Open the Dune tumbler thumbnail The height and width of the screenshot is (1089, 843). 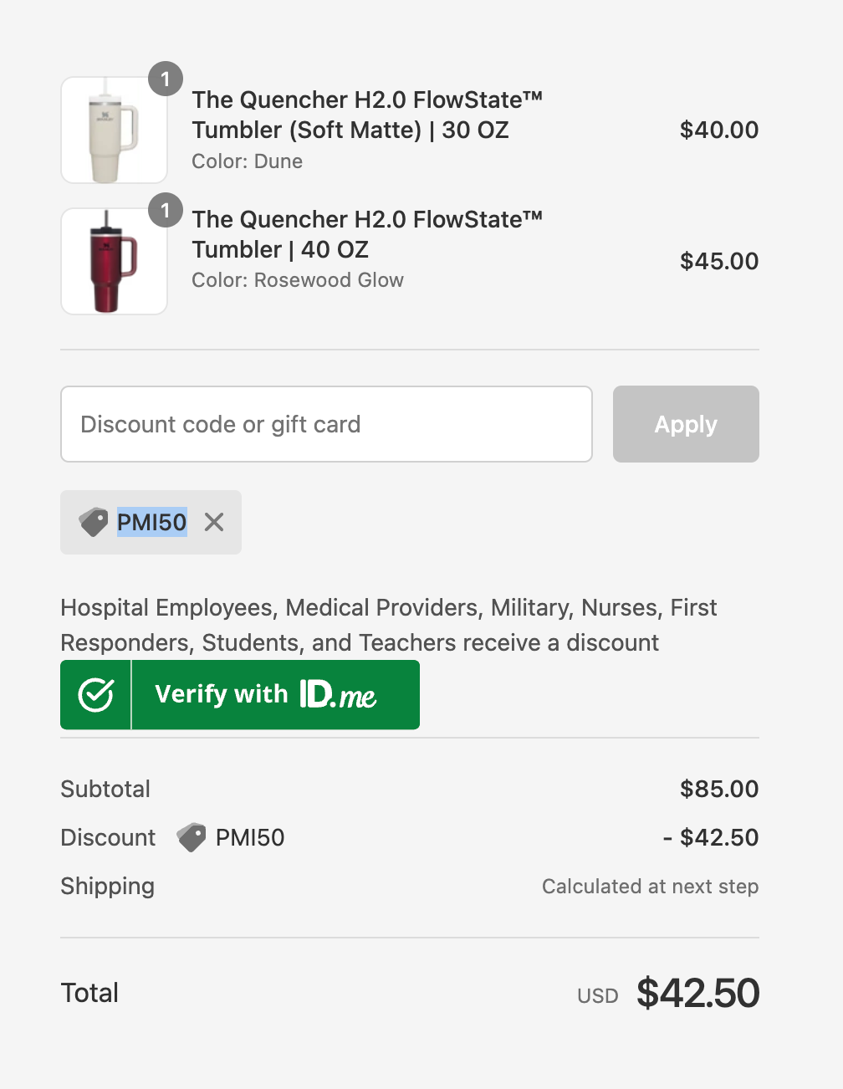(114, 130)
